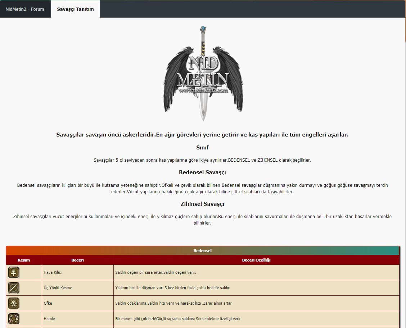Click the 'Zihinsel savaşçıları vücut enerjilerini' paragraph

(203, 220)
